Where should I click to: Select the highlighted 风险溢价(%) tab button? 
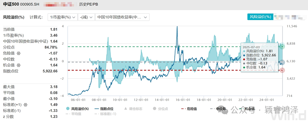click(260, 17)
